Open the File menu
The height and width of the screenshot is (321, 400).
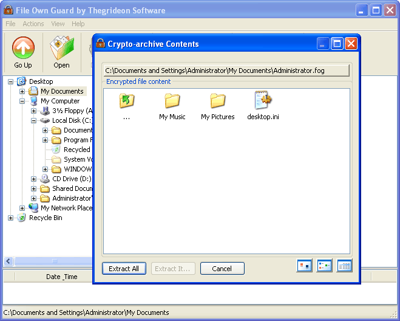coord(10,24)
